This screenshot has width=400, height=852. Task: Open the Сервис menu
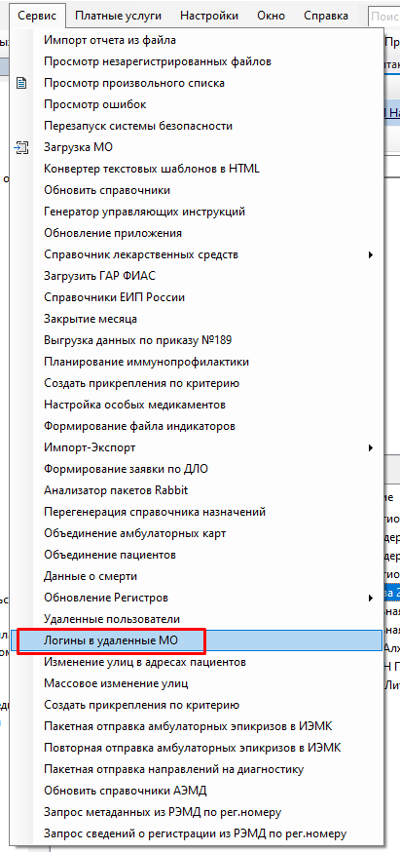click(37, 16)
